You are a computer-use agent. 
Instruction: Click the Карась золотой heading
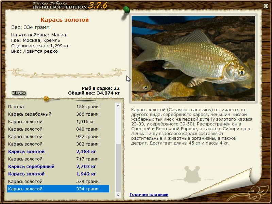(x=65, y=20)
